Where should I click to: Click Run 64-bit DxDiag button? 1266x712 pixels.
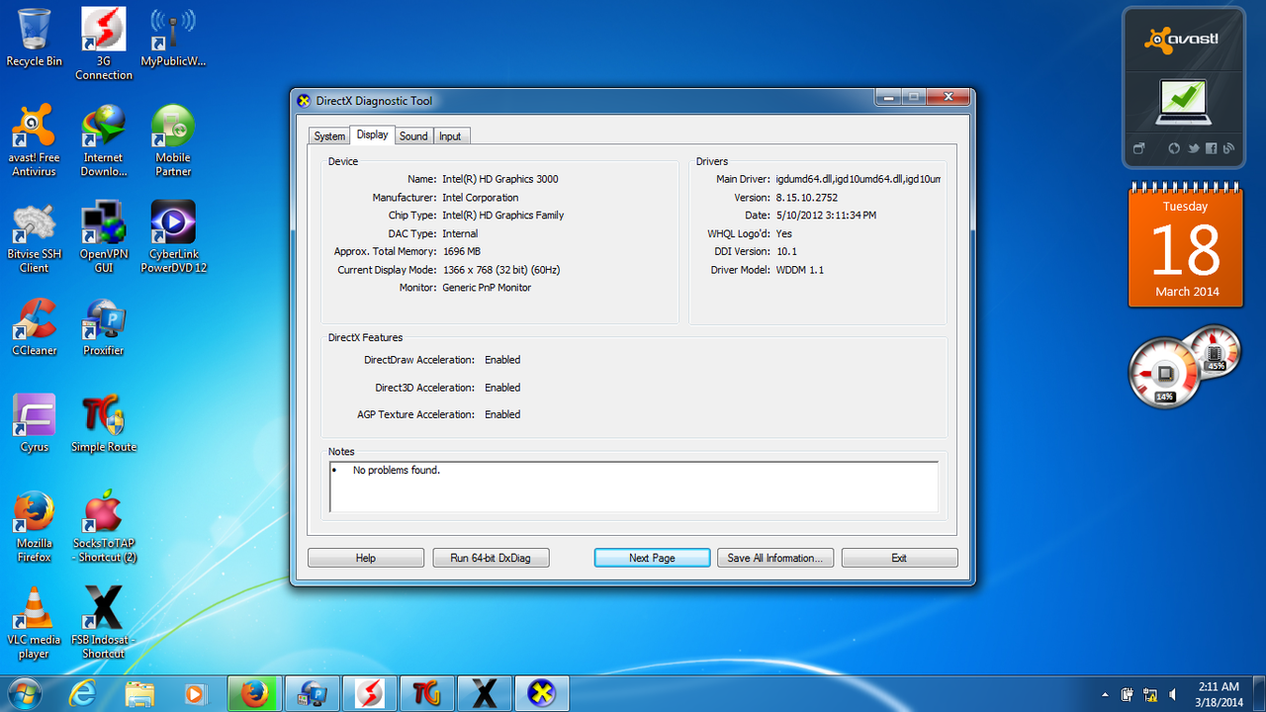pyautogui.click(x=491, y=558)
